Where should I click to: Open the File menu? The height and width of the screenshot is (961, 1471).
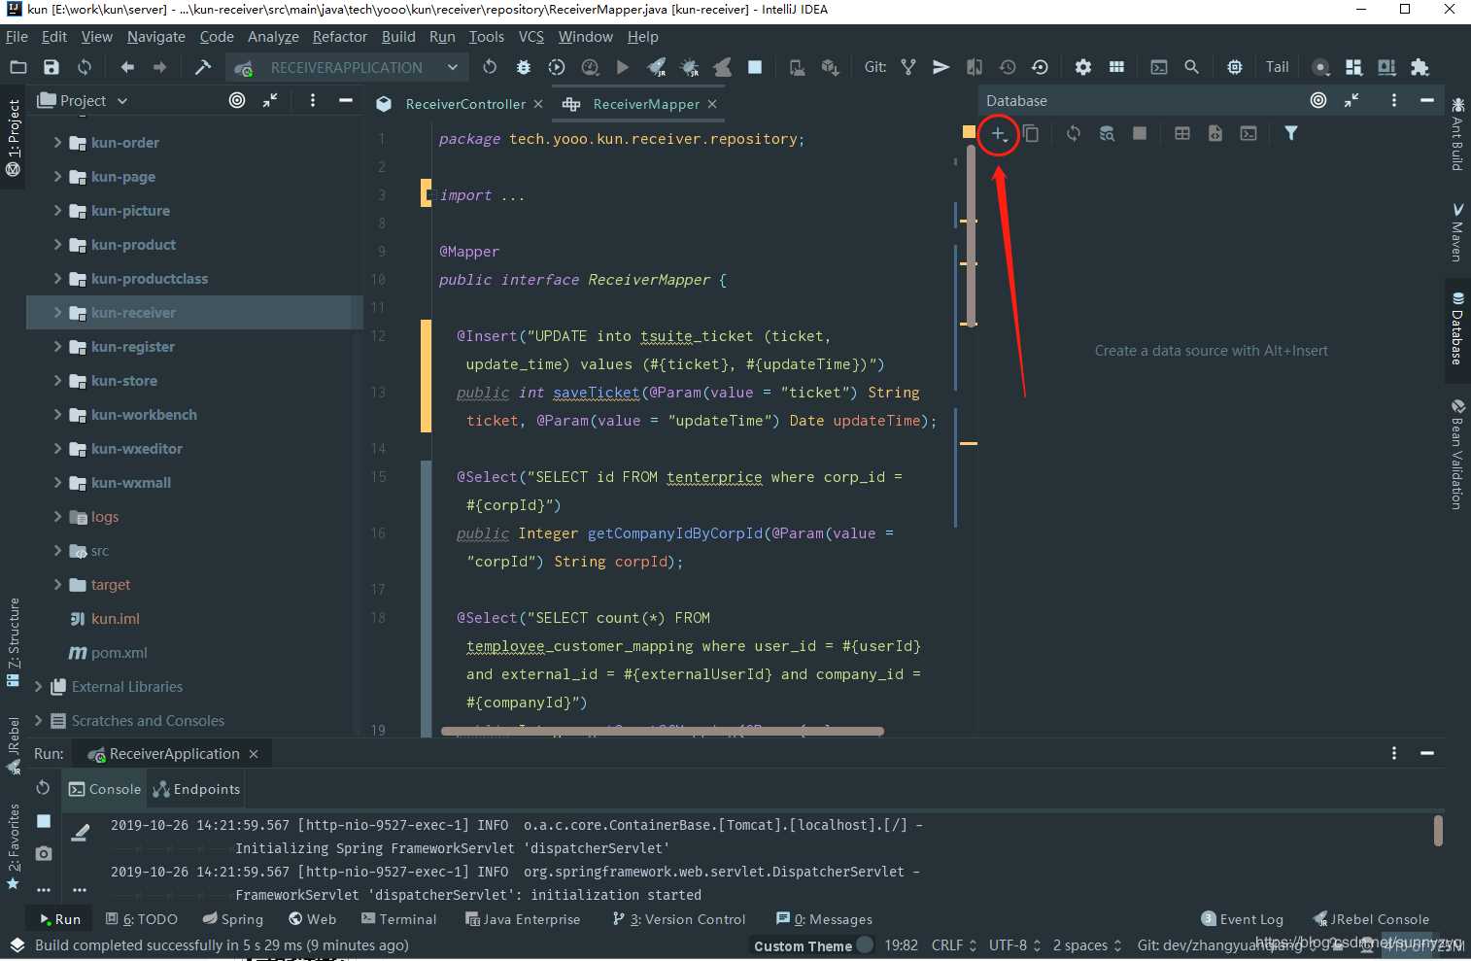tap(17, 37)
